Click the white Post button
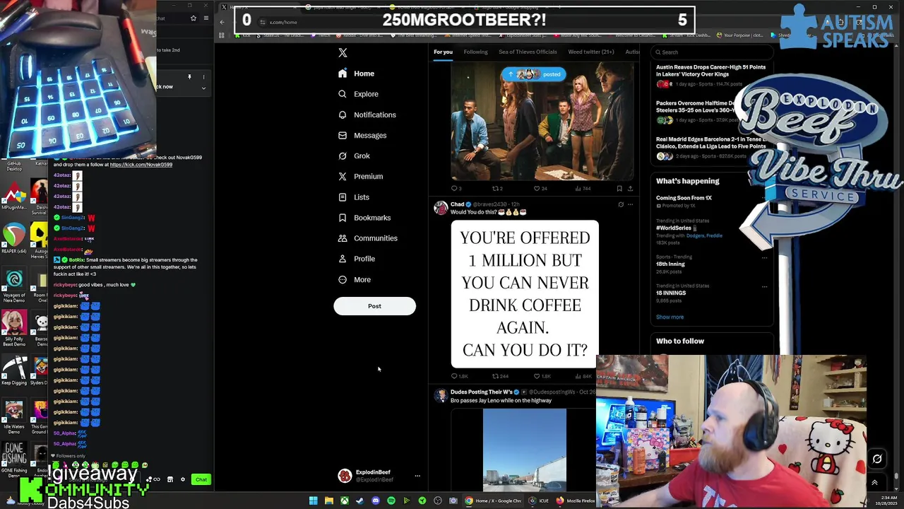This screenshot has height=509, width=904. click(x=374, y=306)
